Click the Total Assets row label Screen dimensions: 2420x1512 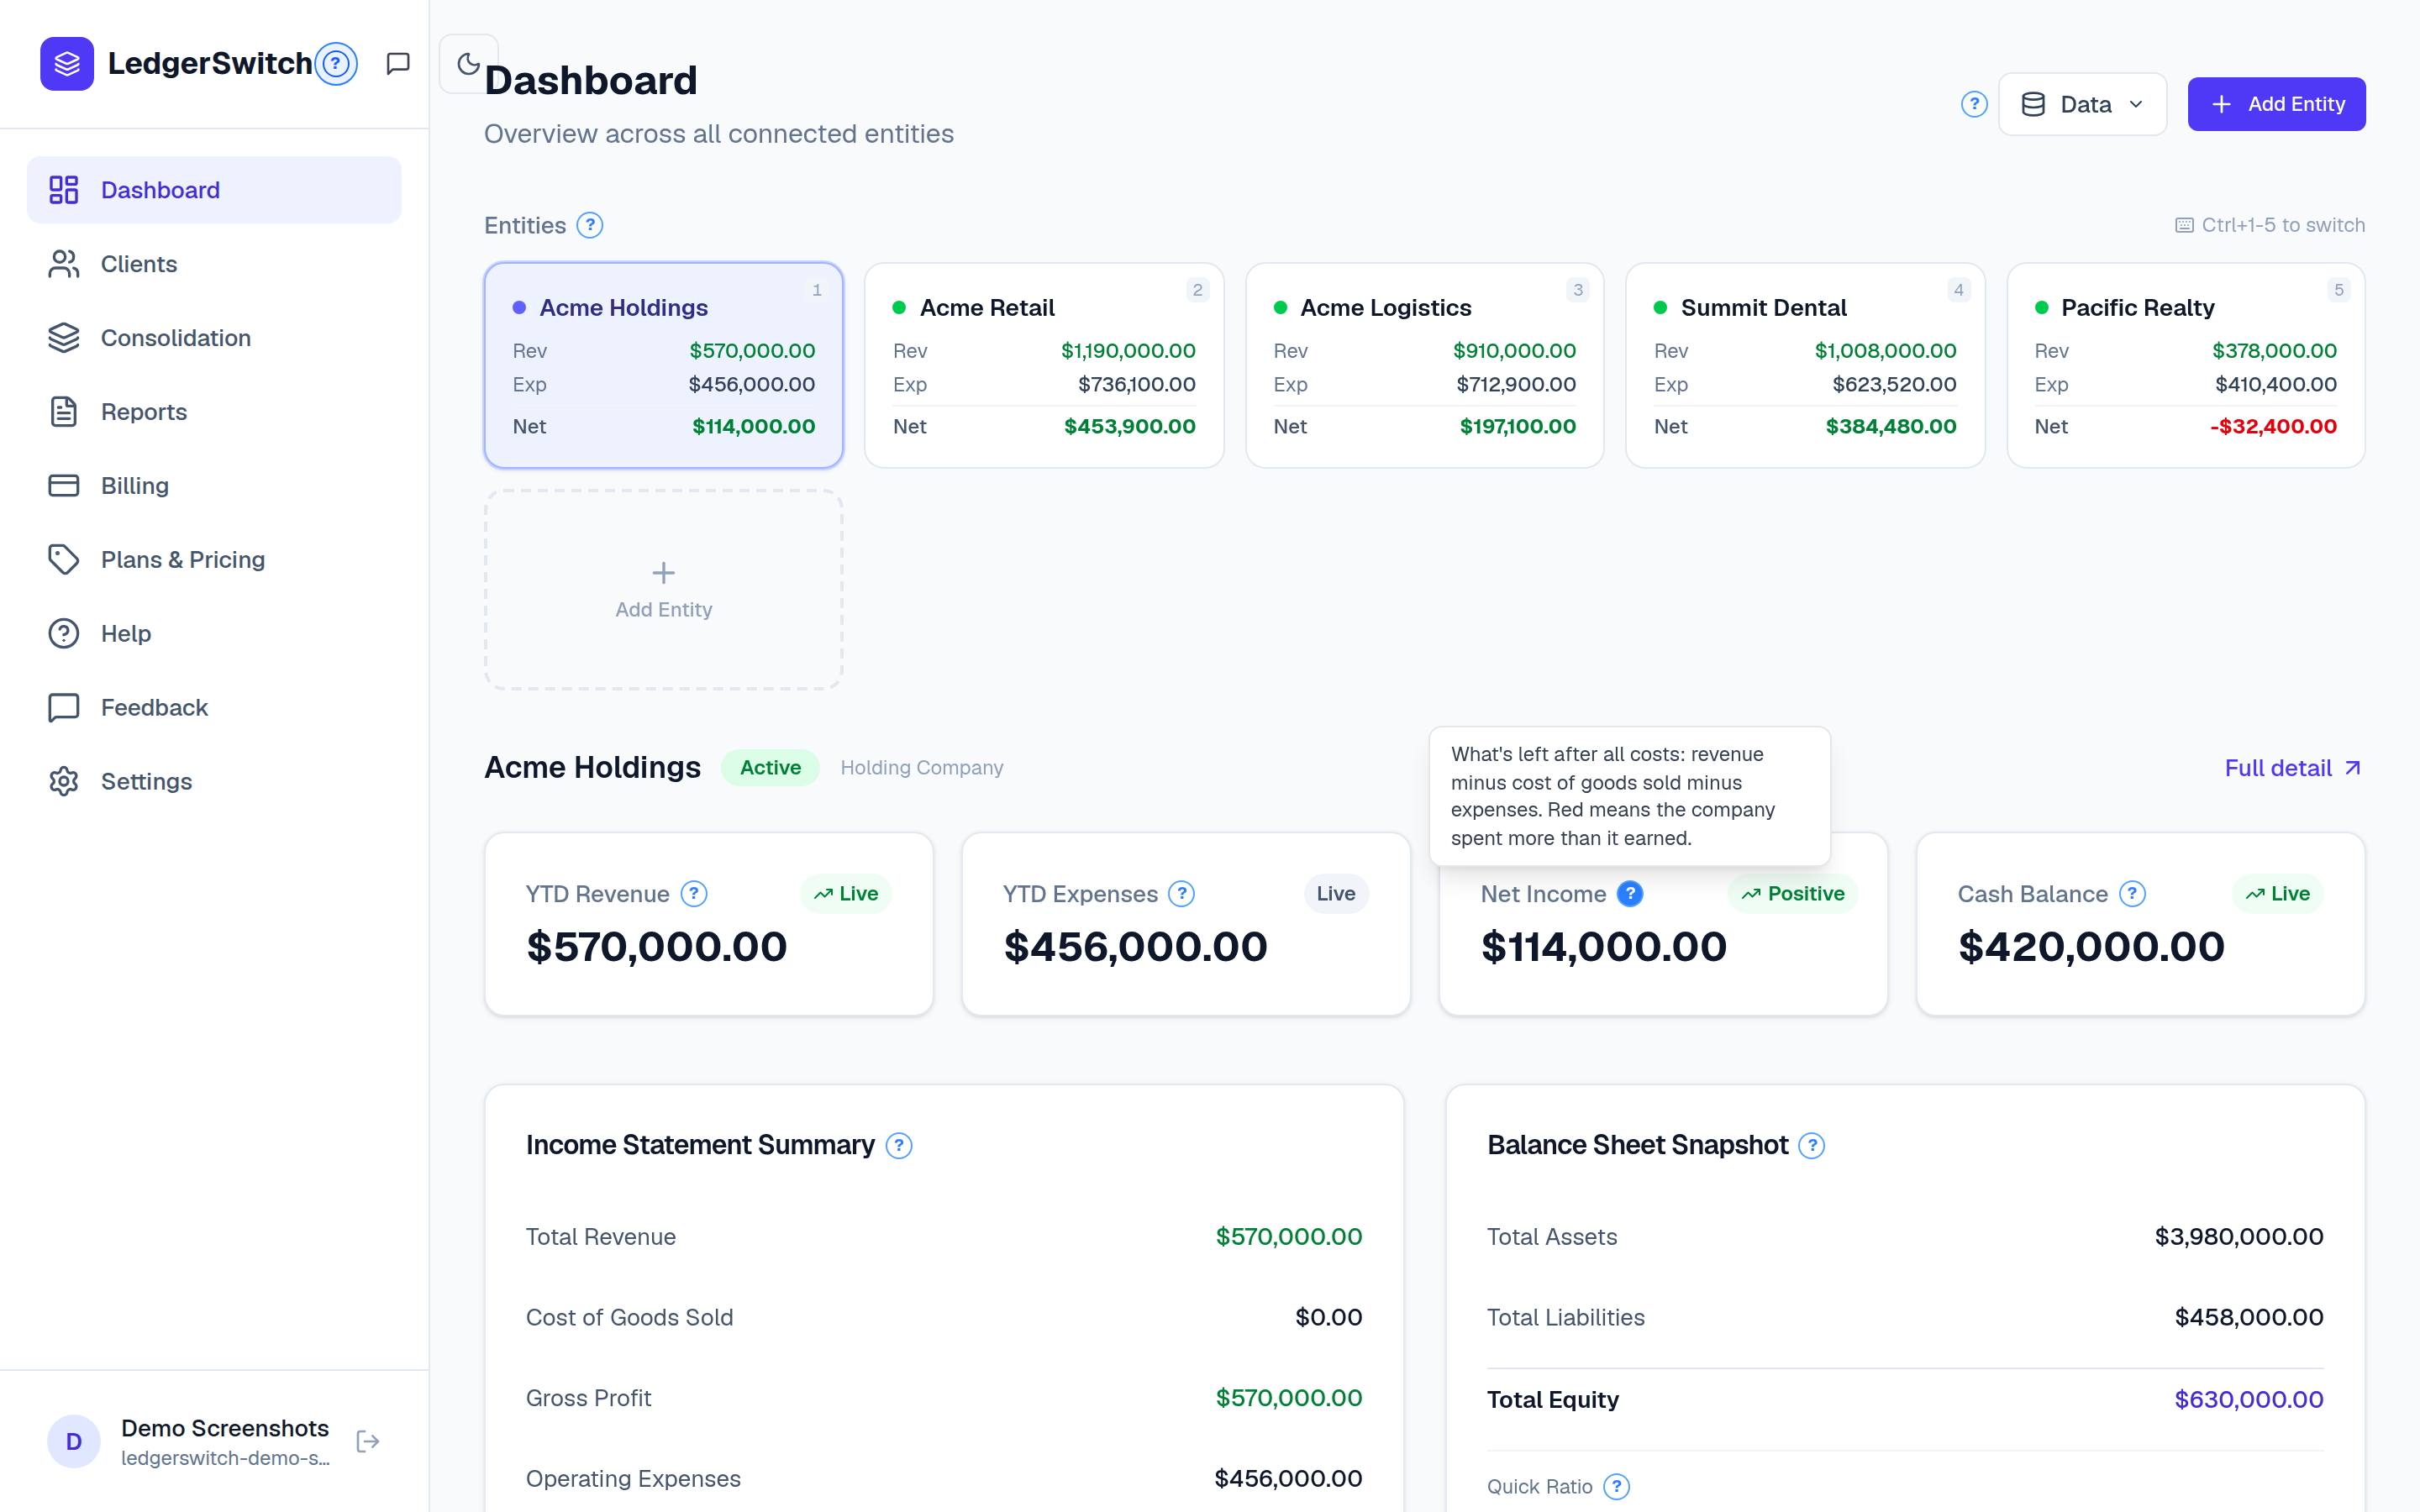click(x=1552, y=1237)
